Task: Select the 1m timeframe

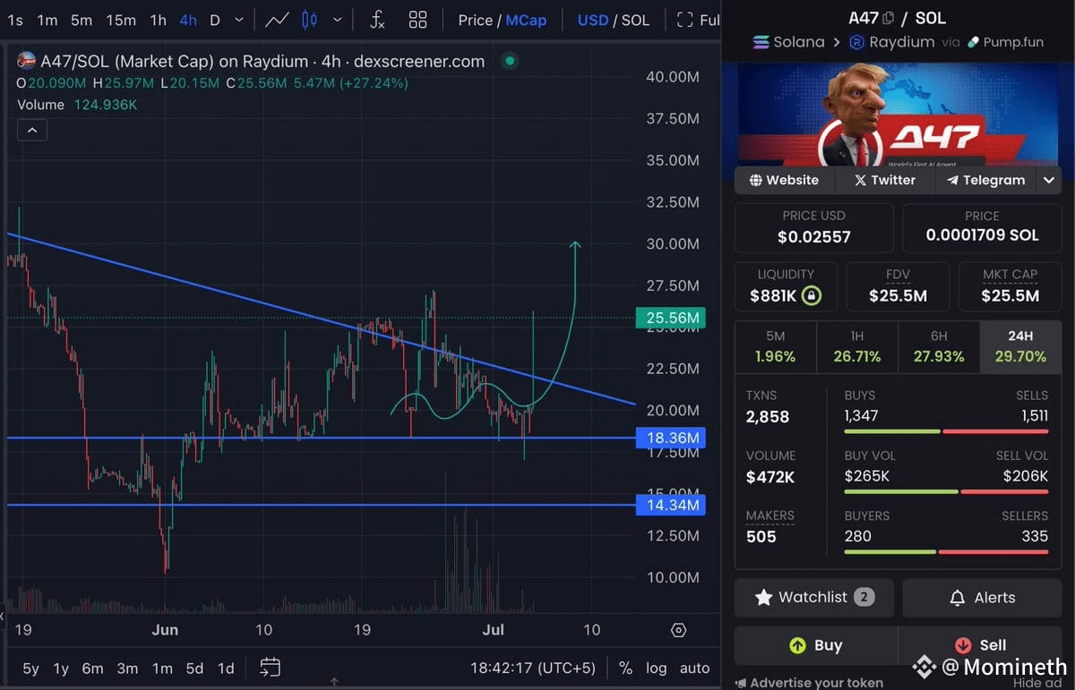Action: (x=47, y=20)
